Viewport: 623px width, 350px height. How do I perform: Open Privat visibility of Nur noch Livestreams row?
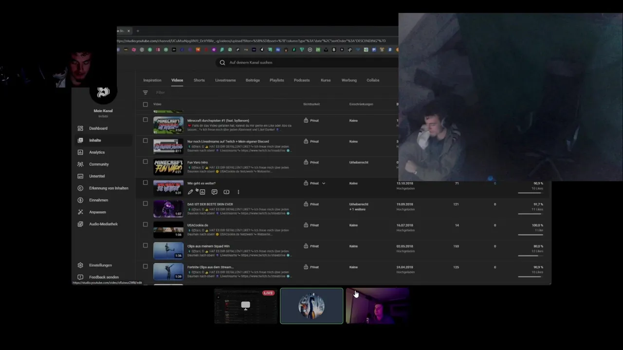(x=314, y=141)
